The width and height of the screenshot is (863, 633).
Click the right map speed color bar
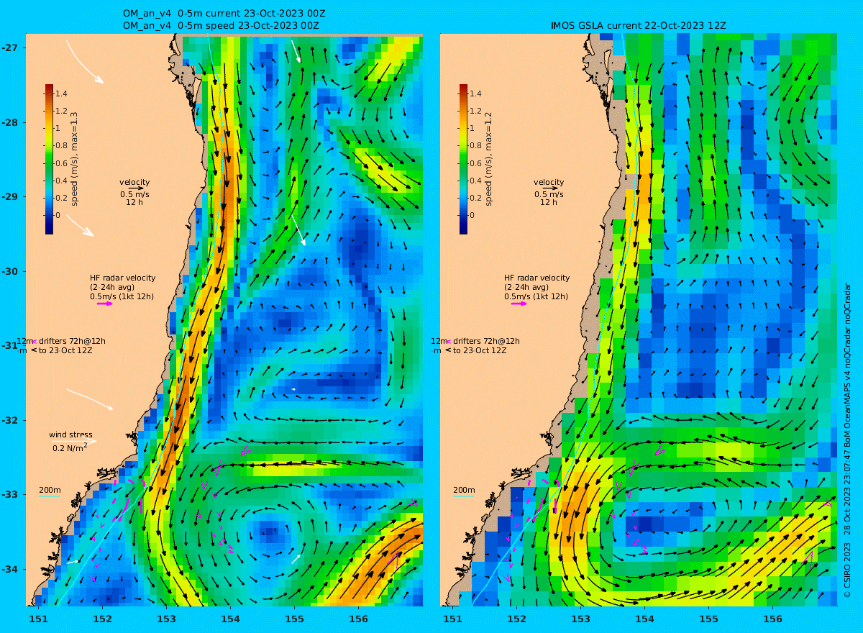click(463, 159)
